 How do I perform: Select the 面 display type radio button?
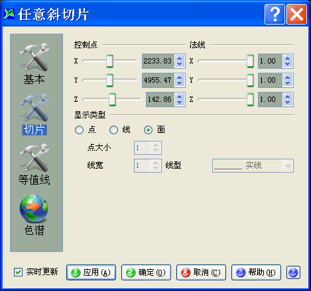click(x=148, y=130)
